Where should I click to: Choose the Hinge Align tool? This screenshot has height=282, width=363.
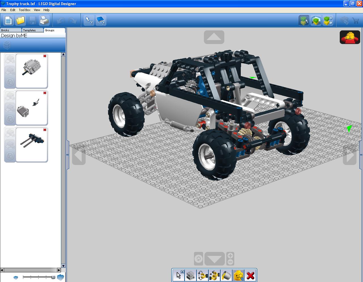tap(214, 275)
